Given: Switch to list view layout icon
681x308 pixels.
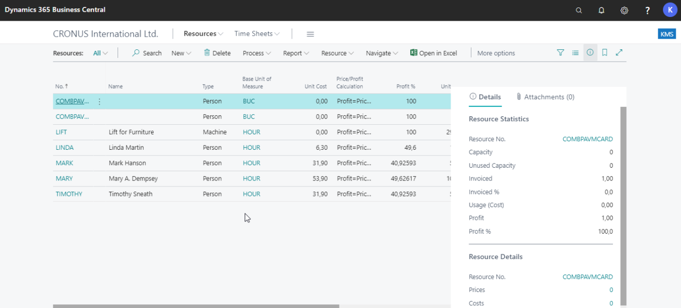Looking at the screenshot, I should tap(575, 53).
